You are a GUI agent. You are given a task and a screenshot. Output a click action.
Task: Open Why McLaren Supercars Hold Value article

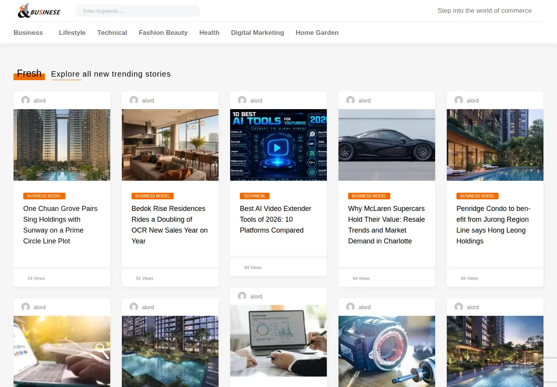tap(386, 225)
